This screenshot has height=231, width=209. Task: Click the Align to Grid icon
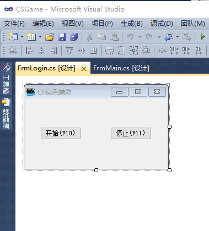[13, 50]
